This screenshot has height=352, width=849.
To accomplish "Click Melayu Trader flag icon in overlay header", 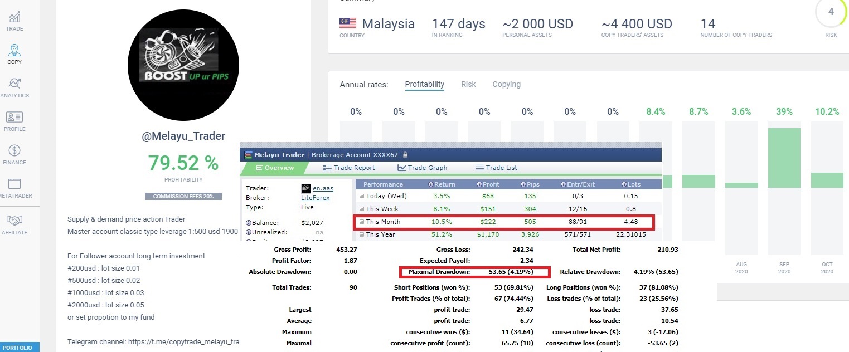I will pos(249,154).
